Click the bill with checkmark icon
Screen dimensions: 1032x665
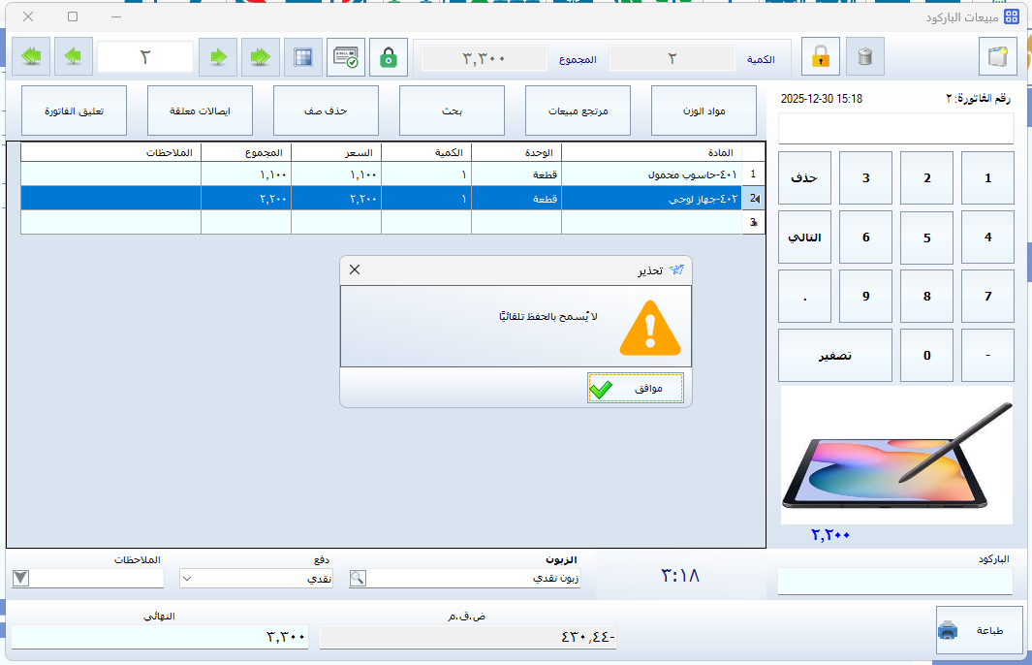pos(346,57)
